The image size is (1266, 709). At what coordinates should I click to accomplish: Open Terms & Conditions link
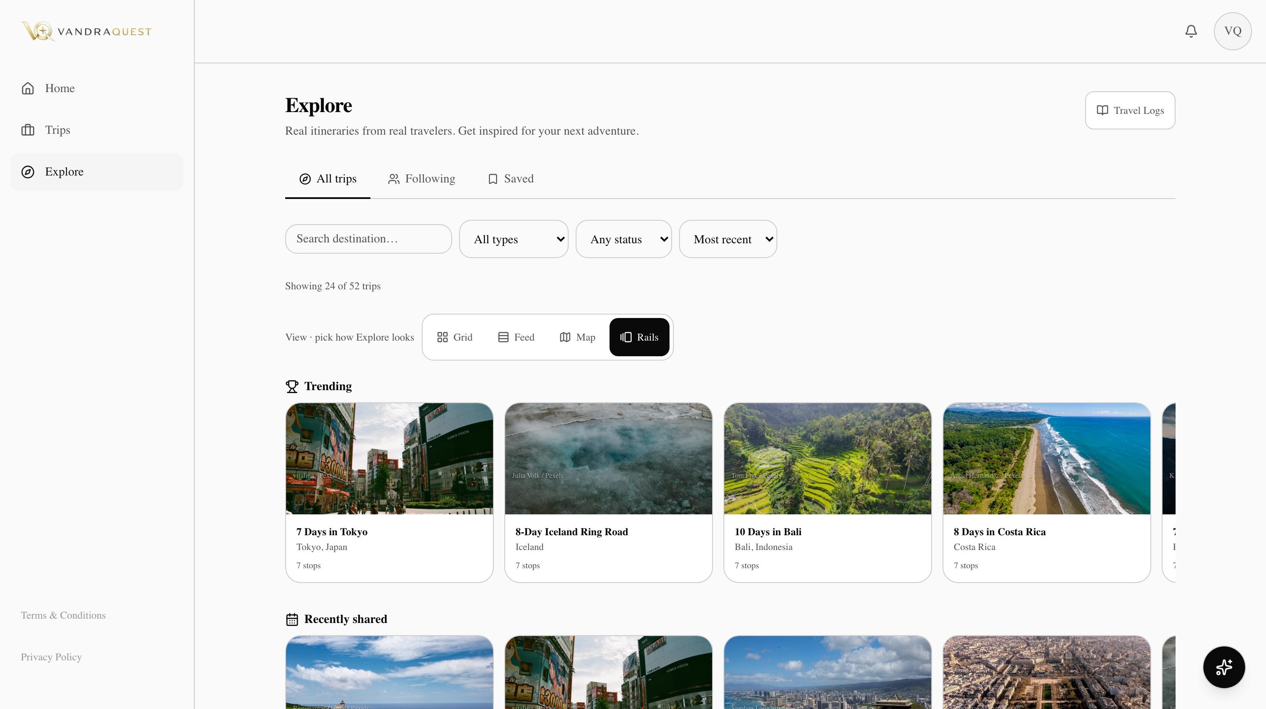tap(63, 615)
